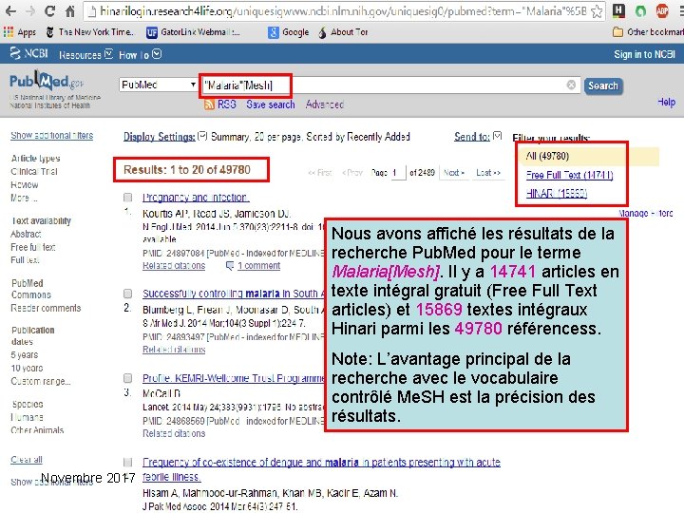Viewport: 684px width, 513px height.
Task: Click the RSS feed icon
Action: pos(209,104)
